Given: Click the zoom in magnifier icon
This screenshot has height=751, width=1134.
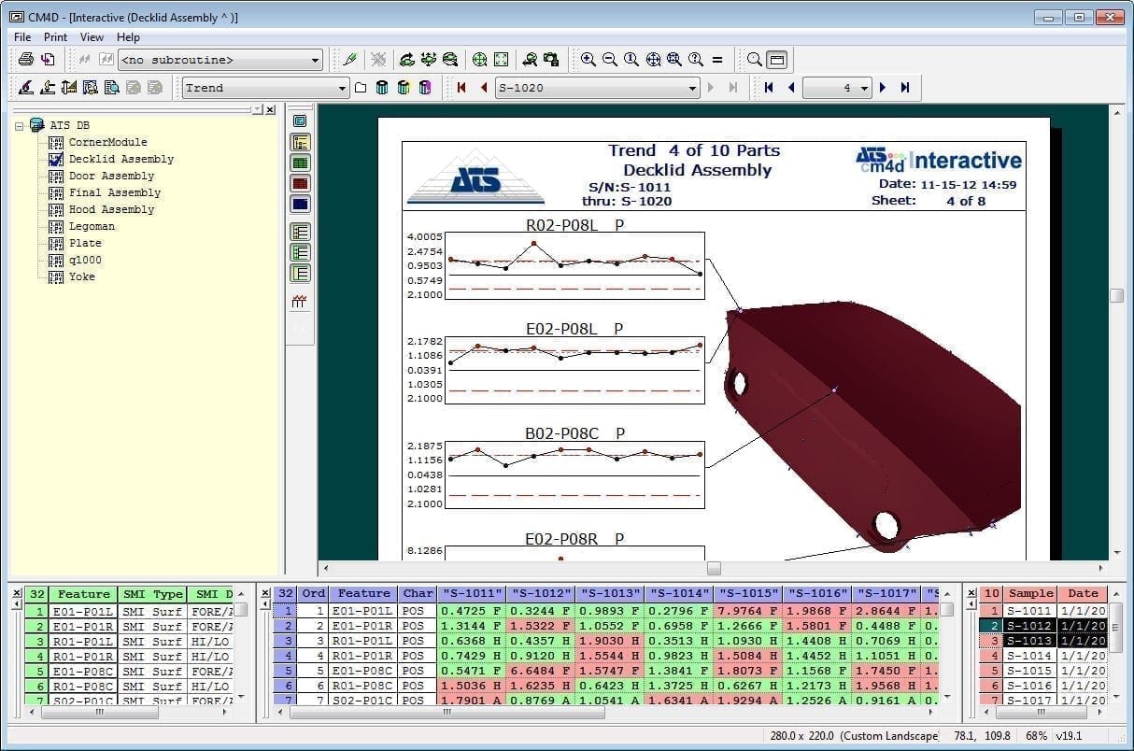Looking at the screenshot, I should point(588,60).
